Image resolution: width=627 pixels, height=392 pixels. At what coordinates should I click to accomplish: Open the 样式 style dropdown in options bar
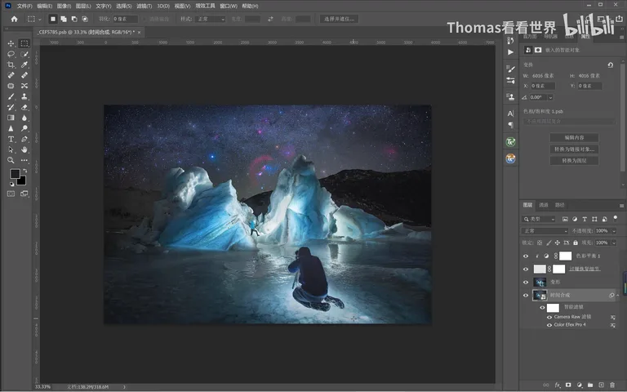pyautogui.click(x=211, y=19)
